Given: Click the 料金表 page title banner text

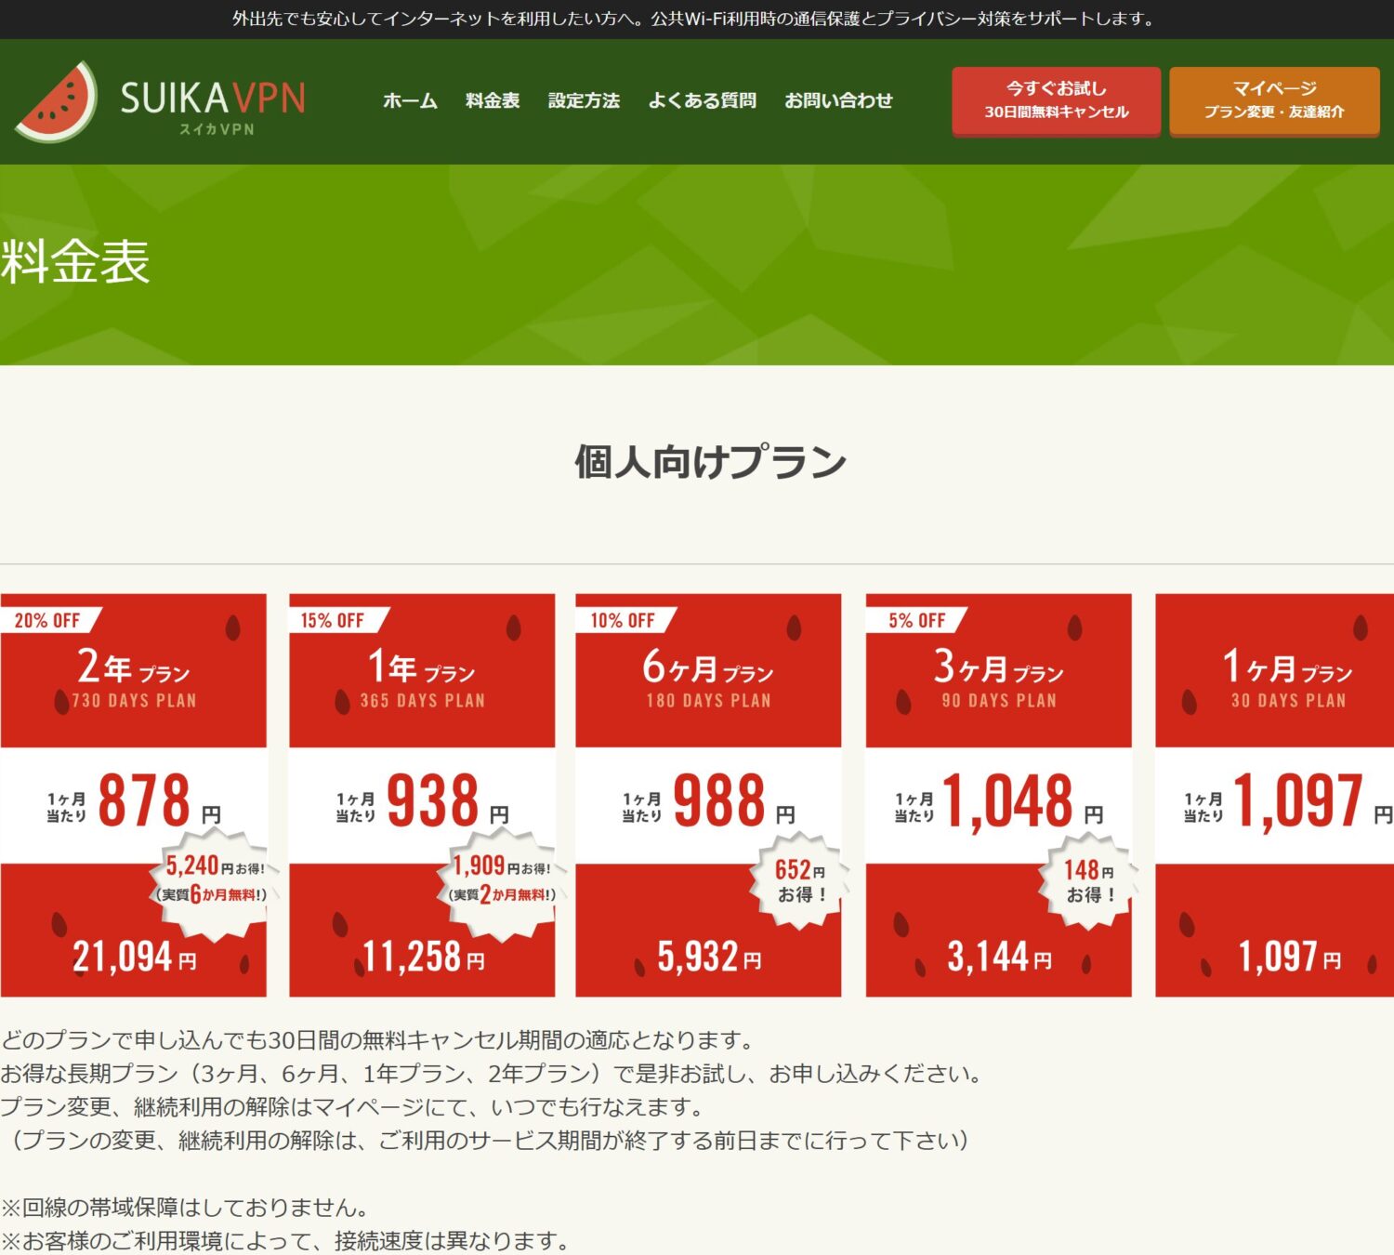Looking at the screenshot, I should coord(75,261).
